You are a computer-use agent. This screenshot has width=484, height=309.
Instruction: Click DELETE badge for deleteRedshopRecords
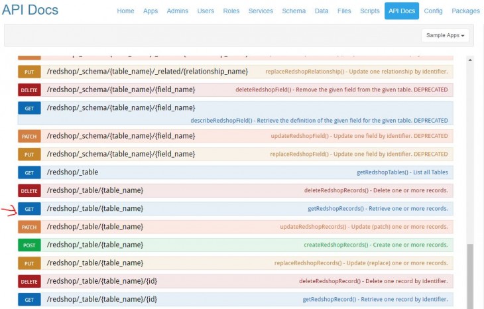click(29, 190)
